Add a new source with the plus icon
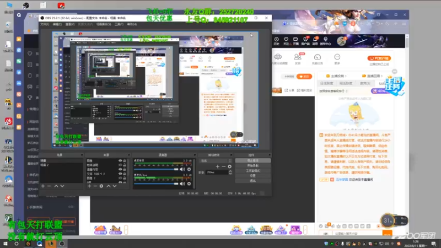The height and width of the screenshot is (248, 441). [89, 186]
